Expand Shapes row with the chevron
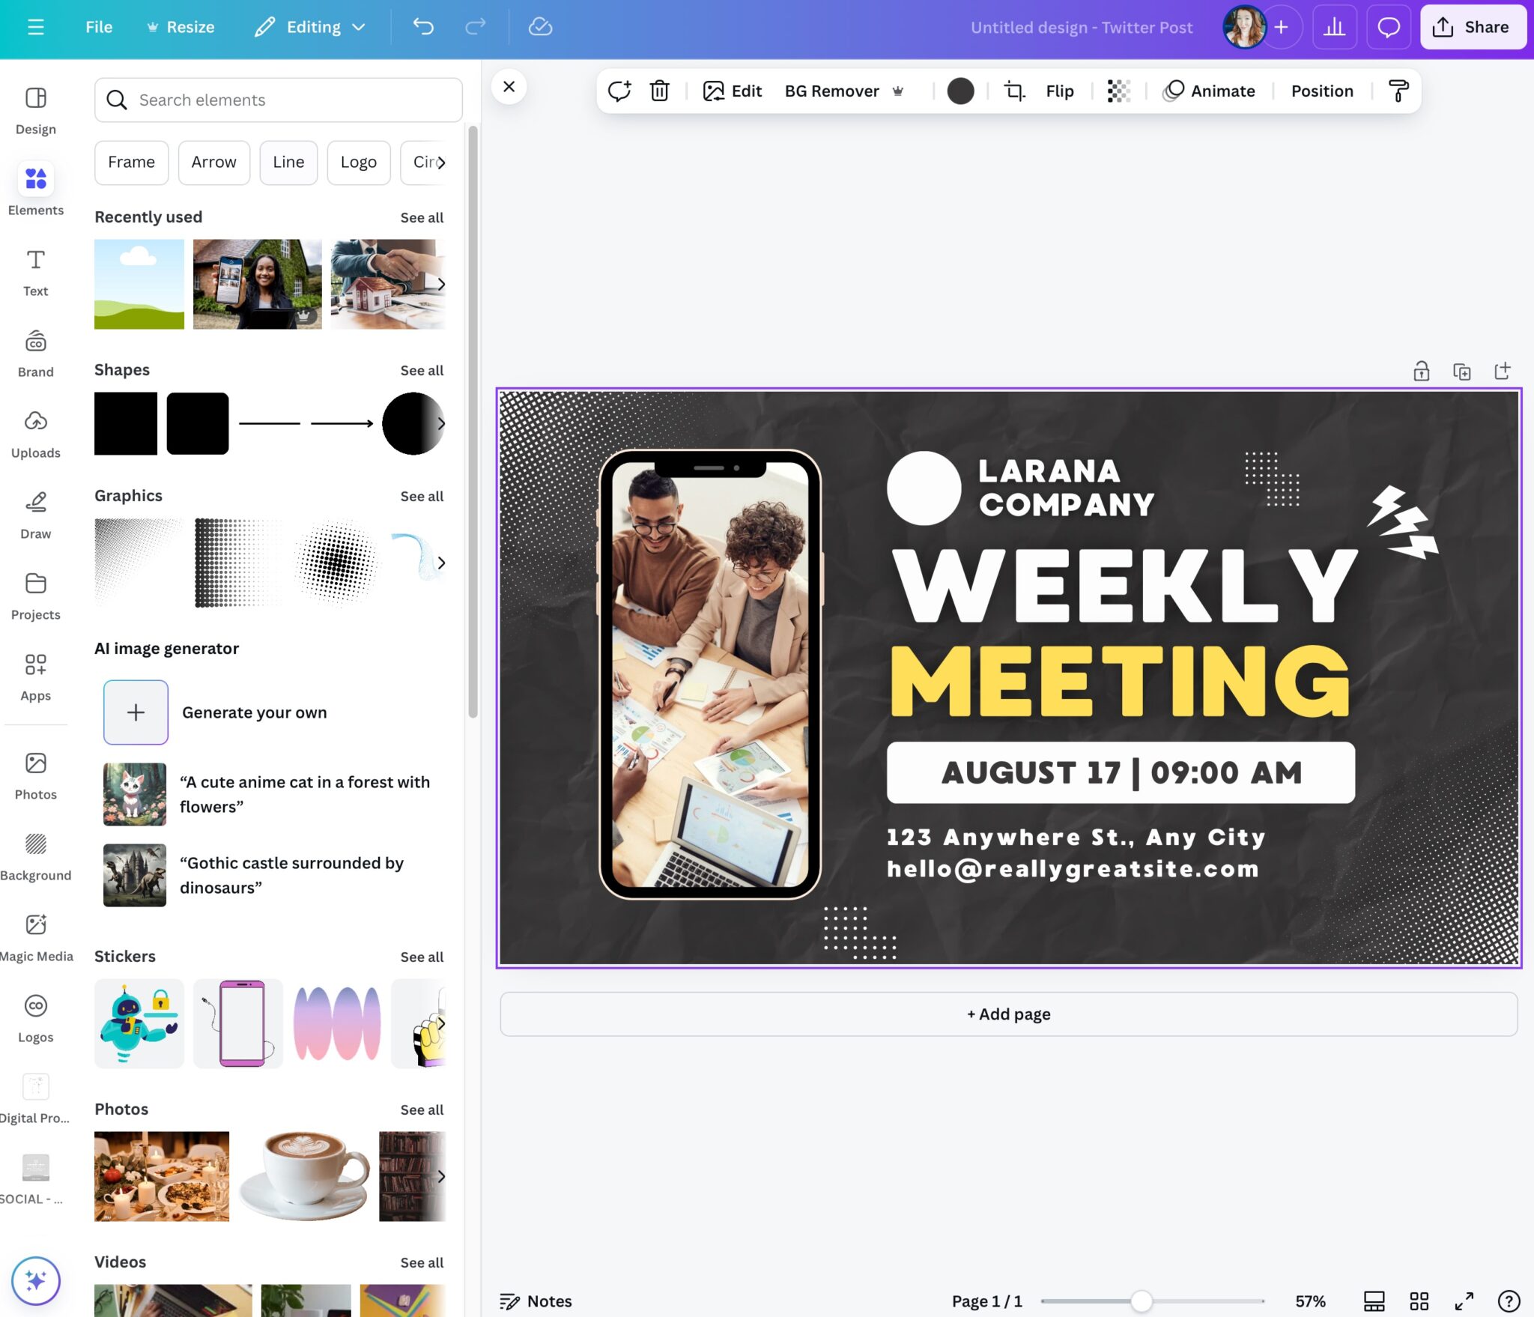Image resolution: width=1534 pixels, height=1317 pixels. click(x=440, y=423)
